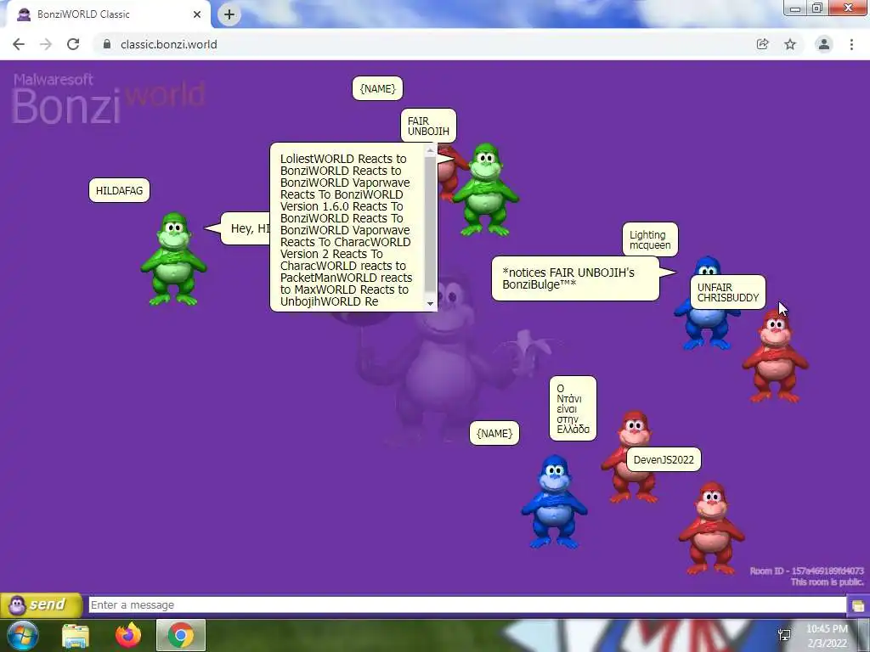Click the Room ID text
The width and height of the screenshot is (870, 652).
click(x=806, y=571)
